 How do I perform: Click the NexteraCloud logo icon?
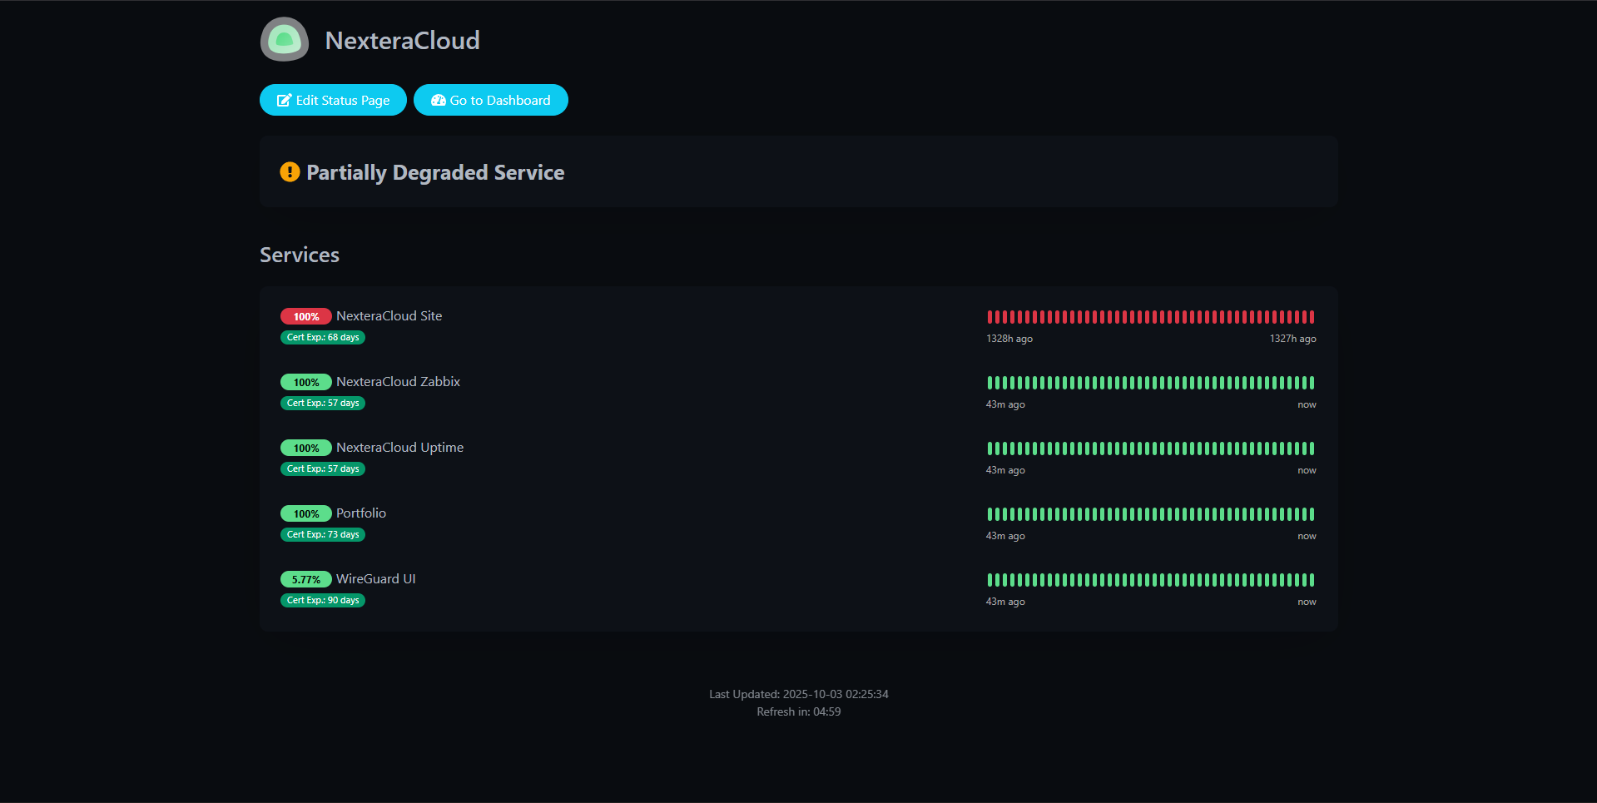tap(283, 39)
